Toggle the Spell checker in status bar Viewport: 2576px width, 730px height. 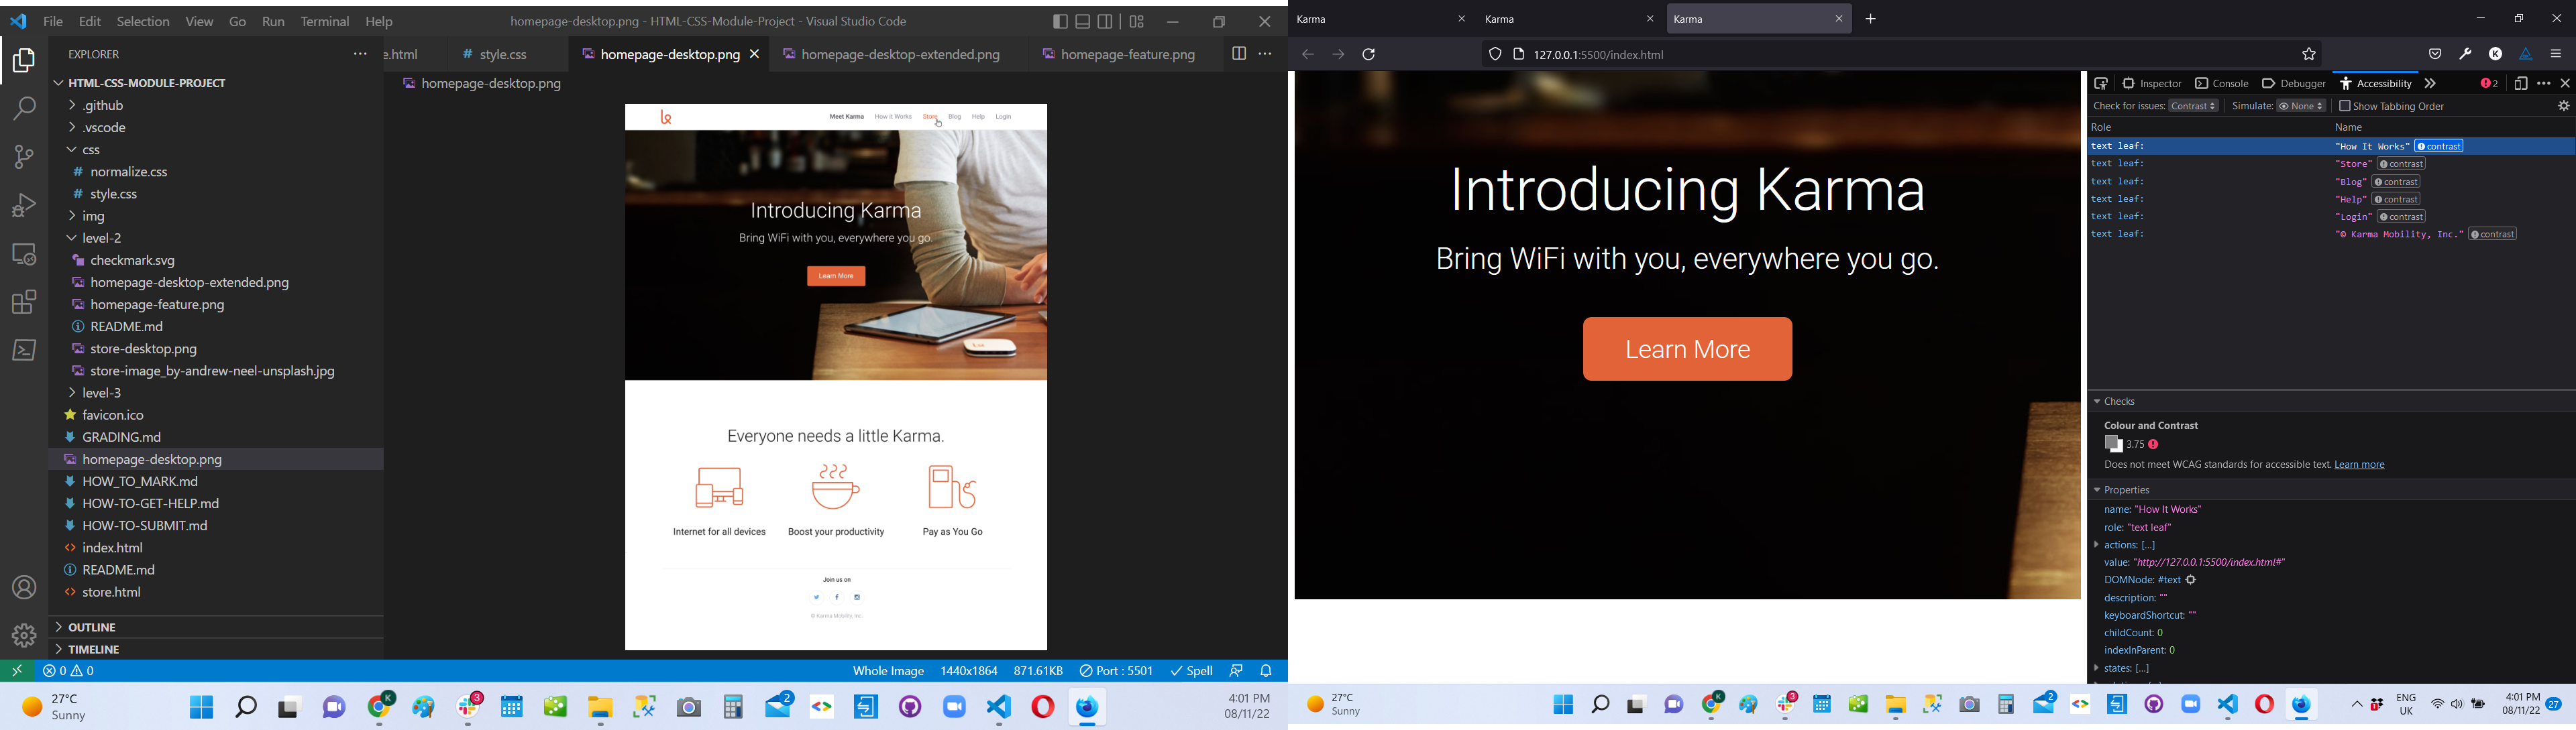(x=1191, y=671)
